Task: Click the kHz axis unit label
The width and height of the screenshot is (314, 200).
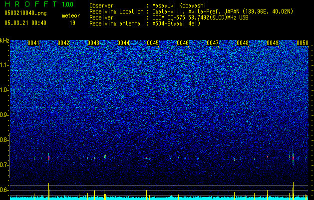Action: 4,40
